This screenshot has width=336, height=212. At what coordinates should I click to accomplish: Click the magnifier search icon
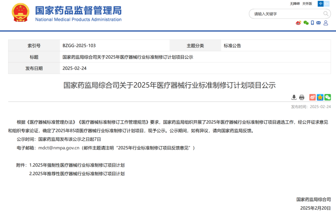pyautogui.click(x=326, y=14)
